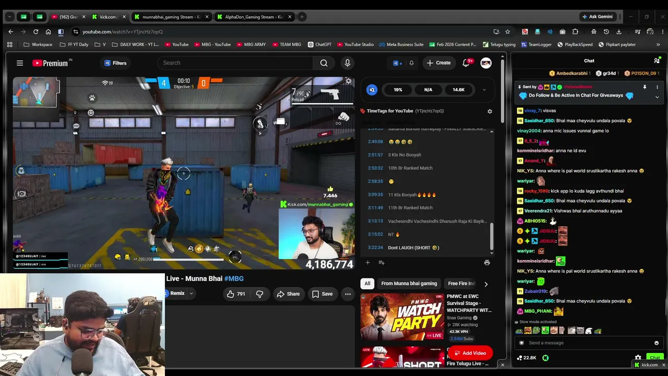Open chat user list icon
The image size is (668, 376).
point(657,61)
